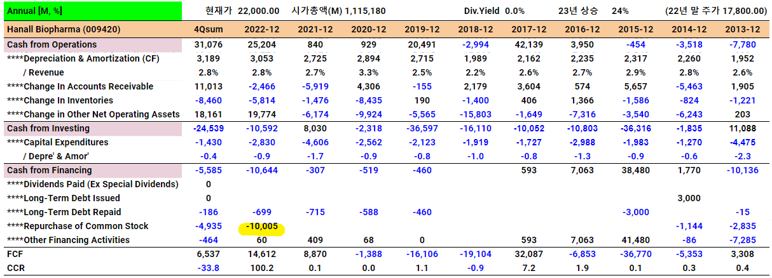
Task: Select FCF 2015-12 value -36,770
Action: pos(635,254)
